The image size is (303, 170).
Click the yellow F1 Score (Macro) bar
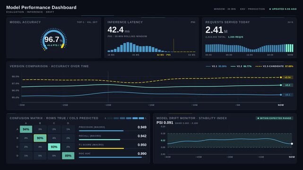pyautogui.click(x=102, y=148)
